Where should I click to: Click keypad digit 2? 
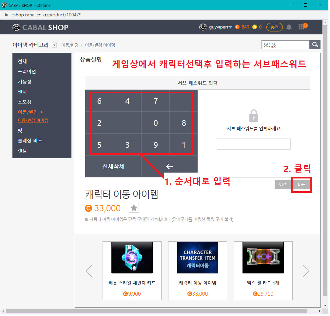click(100, 123)
